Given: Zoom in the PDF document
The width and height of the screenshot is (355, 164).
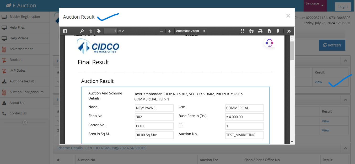Looking at the screenshot, I should click(170, 31).
